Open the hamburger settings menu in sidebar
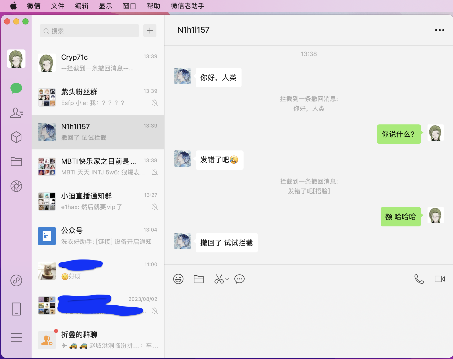Image resolution: width=453 pixels, height=359 pixels. pos(16,337)
